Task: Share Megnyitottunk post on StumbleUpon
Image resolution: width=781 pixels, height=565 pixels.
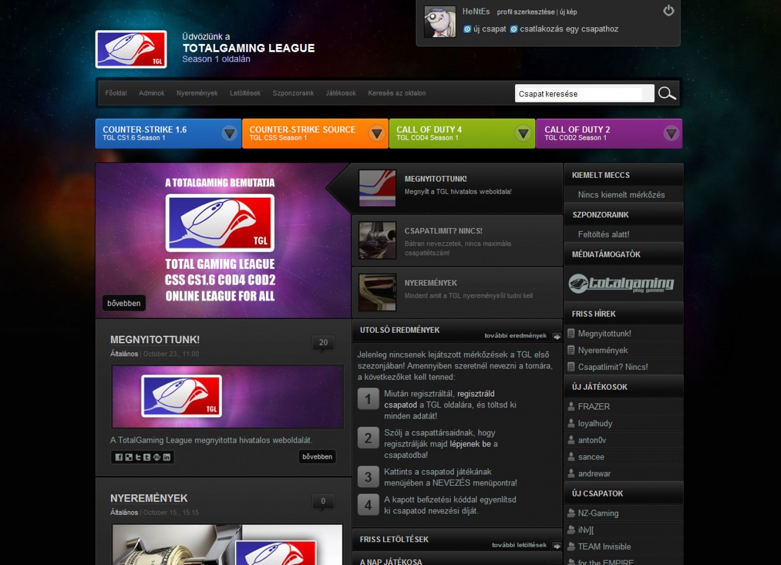Action: tap(157, 457)
